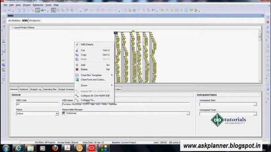Select the General details tab
Image resolution: width=271 pixels, height=152 pixels.
(x=14, y=89)
